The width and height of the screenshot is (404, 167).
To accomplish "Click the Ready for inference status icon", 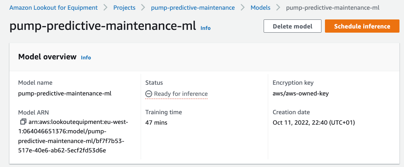I will click(x=149, y=94).
